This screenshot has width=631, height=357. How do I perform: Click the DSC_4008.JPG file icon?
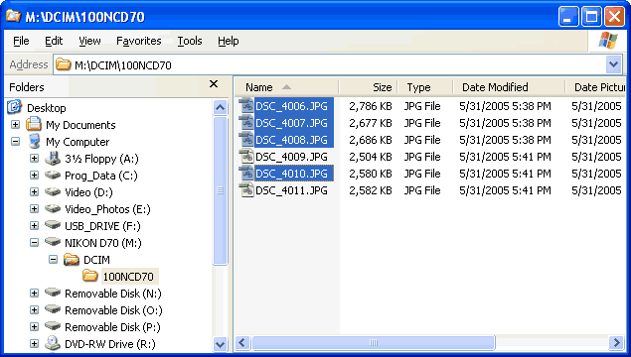pyautogui.click(x=245, y=140)
